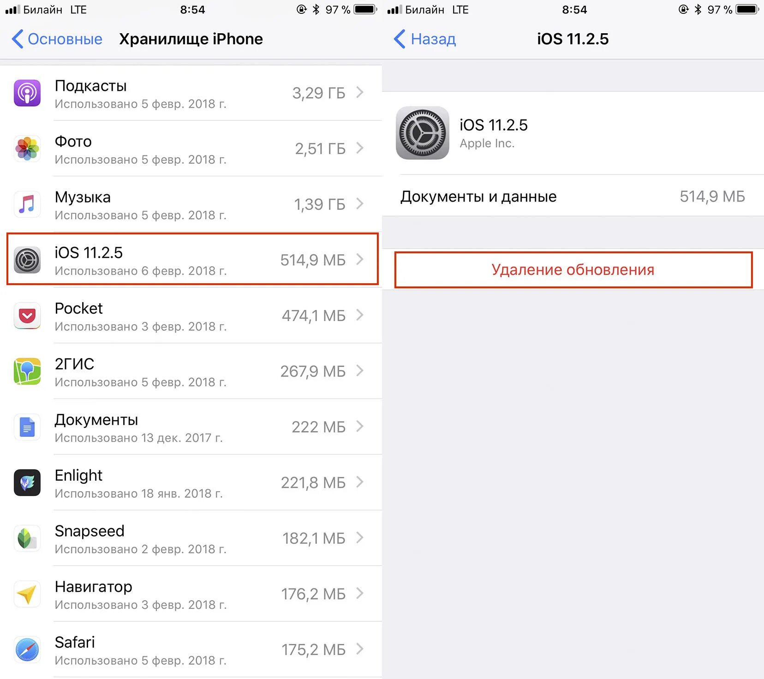Tap the Snapseed leaf icon

(27, 538)
